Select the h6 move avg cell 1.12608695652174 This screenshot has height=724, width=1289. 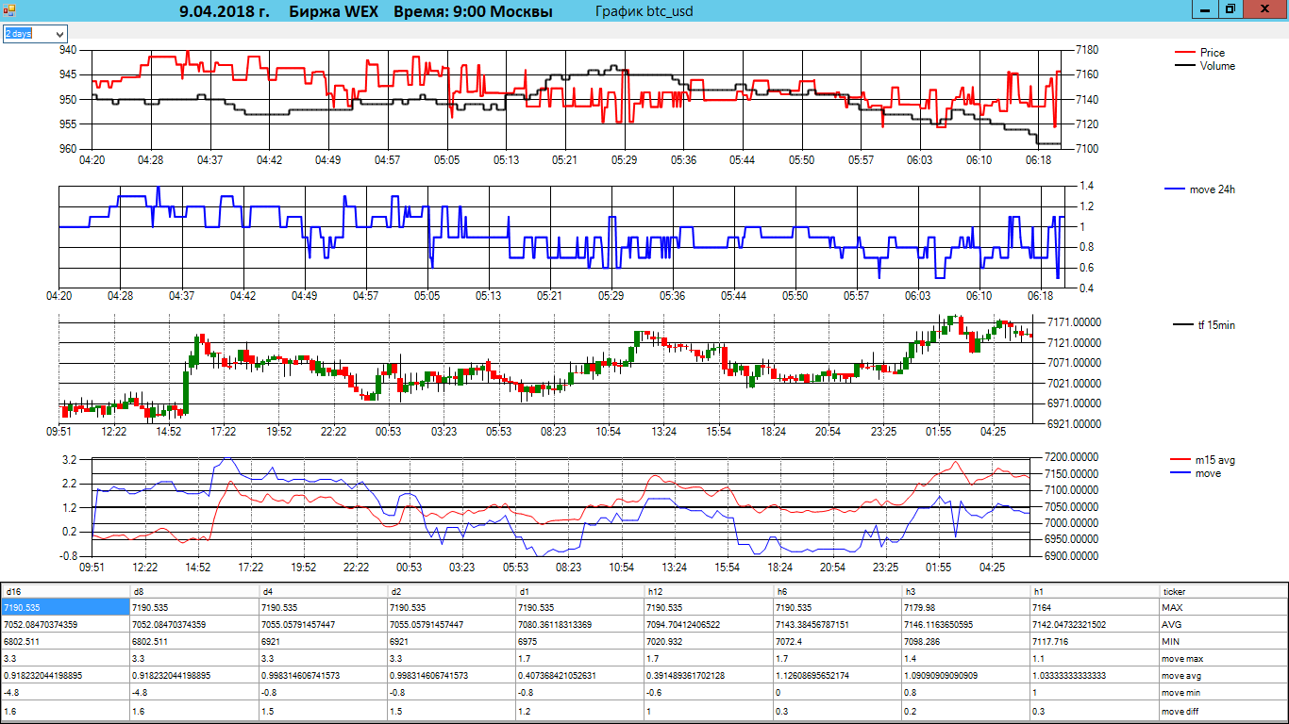click(837, 676)
